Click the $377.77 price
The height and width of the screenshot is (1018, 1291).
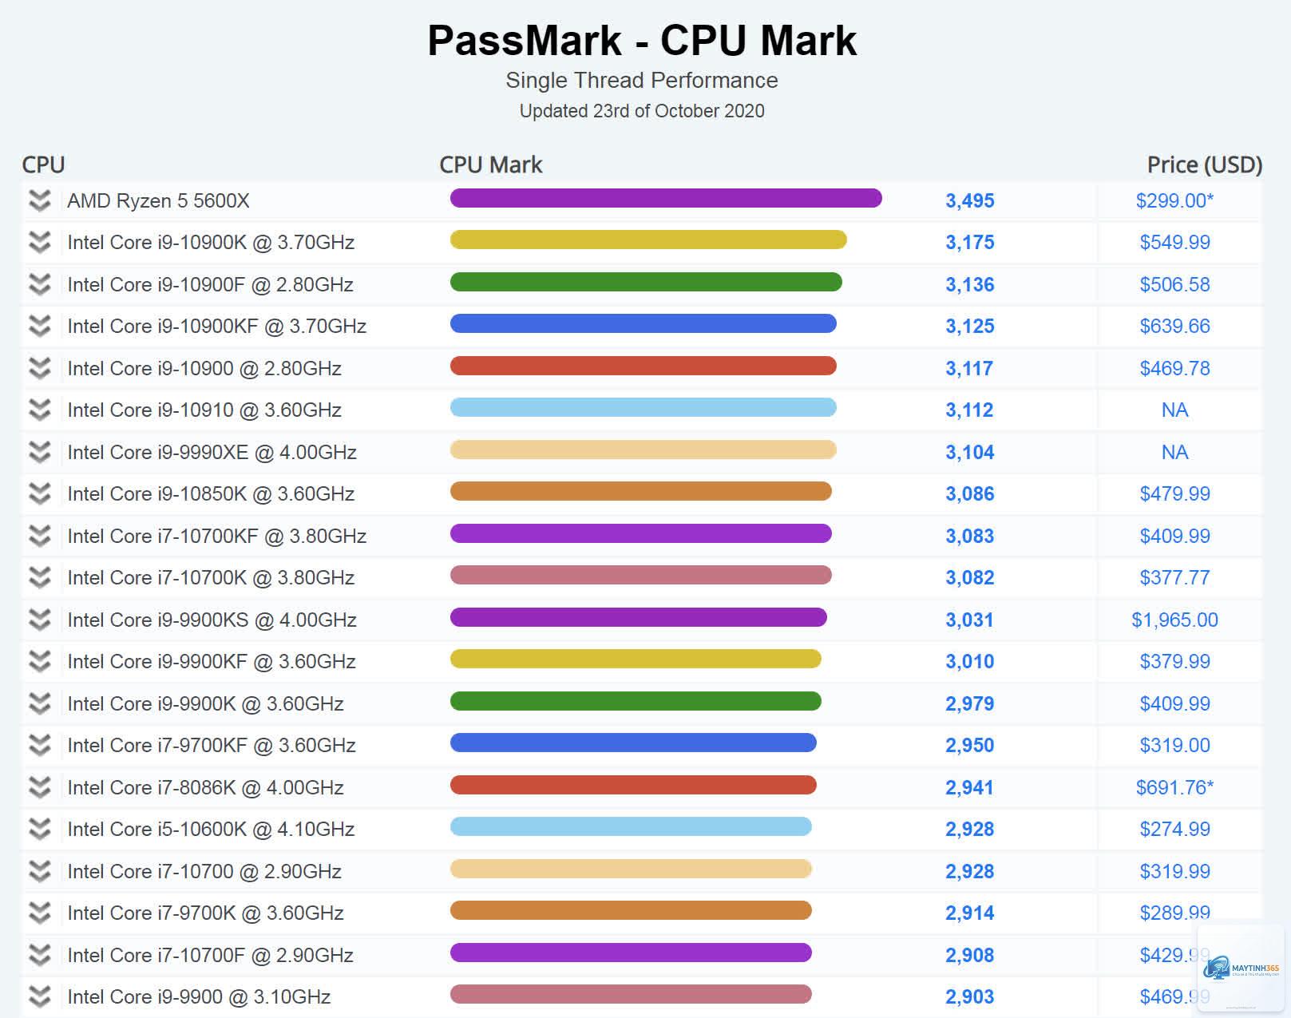click(x=1174, y=577)
